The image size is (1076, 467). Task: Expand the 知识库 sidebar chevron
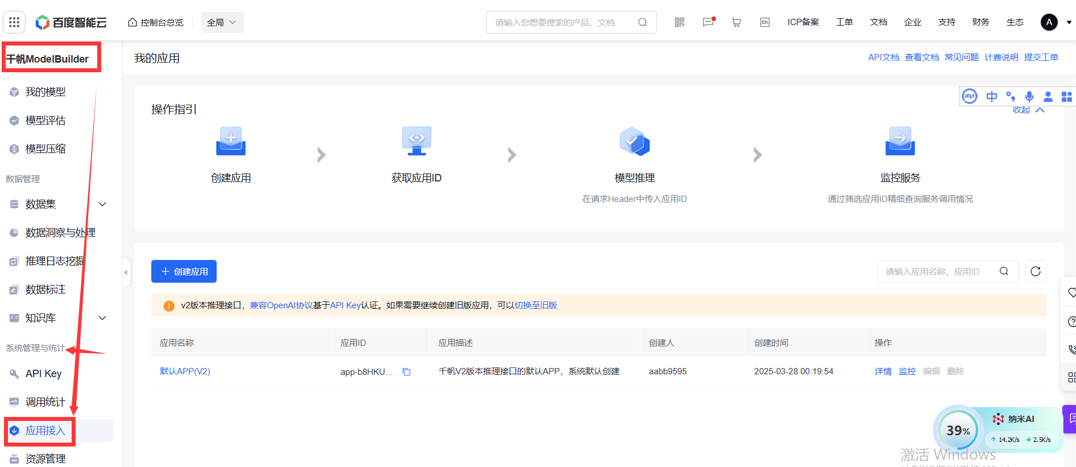(102, 318)
